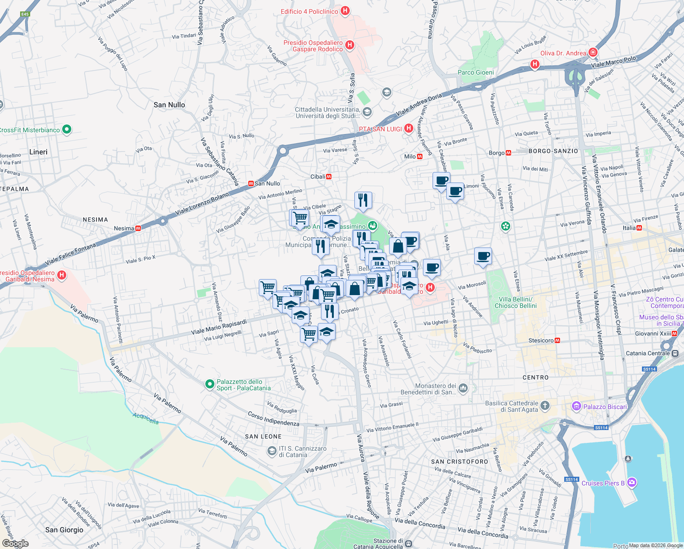The image size is (684, 549).
Task: Open the museum marker near Monastero dei Benedettini
Action: pyautogui.click(x=463, y=387)
